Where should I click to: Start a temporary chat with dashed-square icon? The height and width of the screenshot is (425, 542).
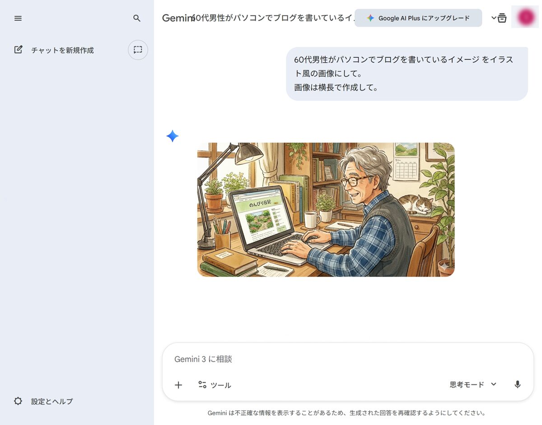coord(138,50)
